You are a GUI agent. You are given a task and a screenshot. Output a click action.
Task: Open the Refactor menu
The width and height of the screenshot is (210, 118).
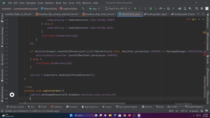[50, 3]
